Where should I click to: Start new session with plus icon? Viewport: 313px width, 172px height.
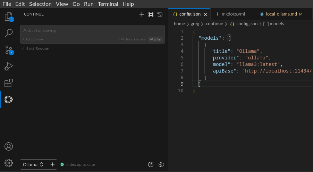point(142,15)
